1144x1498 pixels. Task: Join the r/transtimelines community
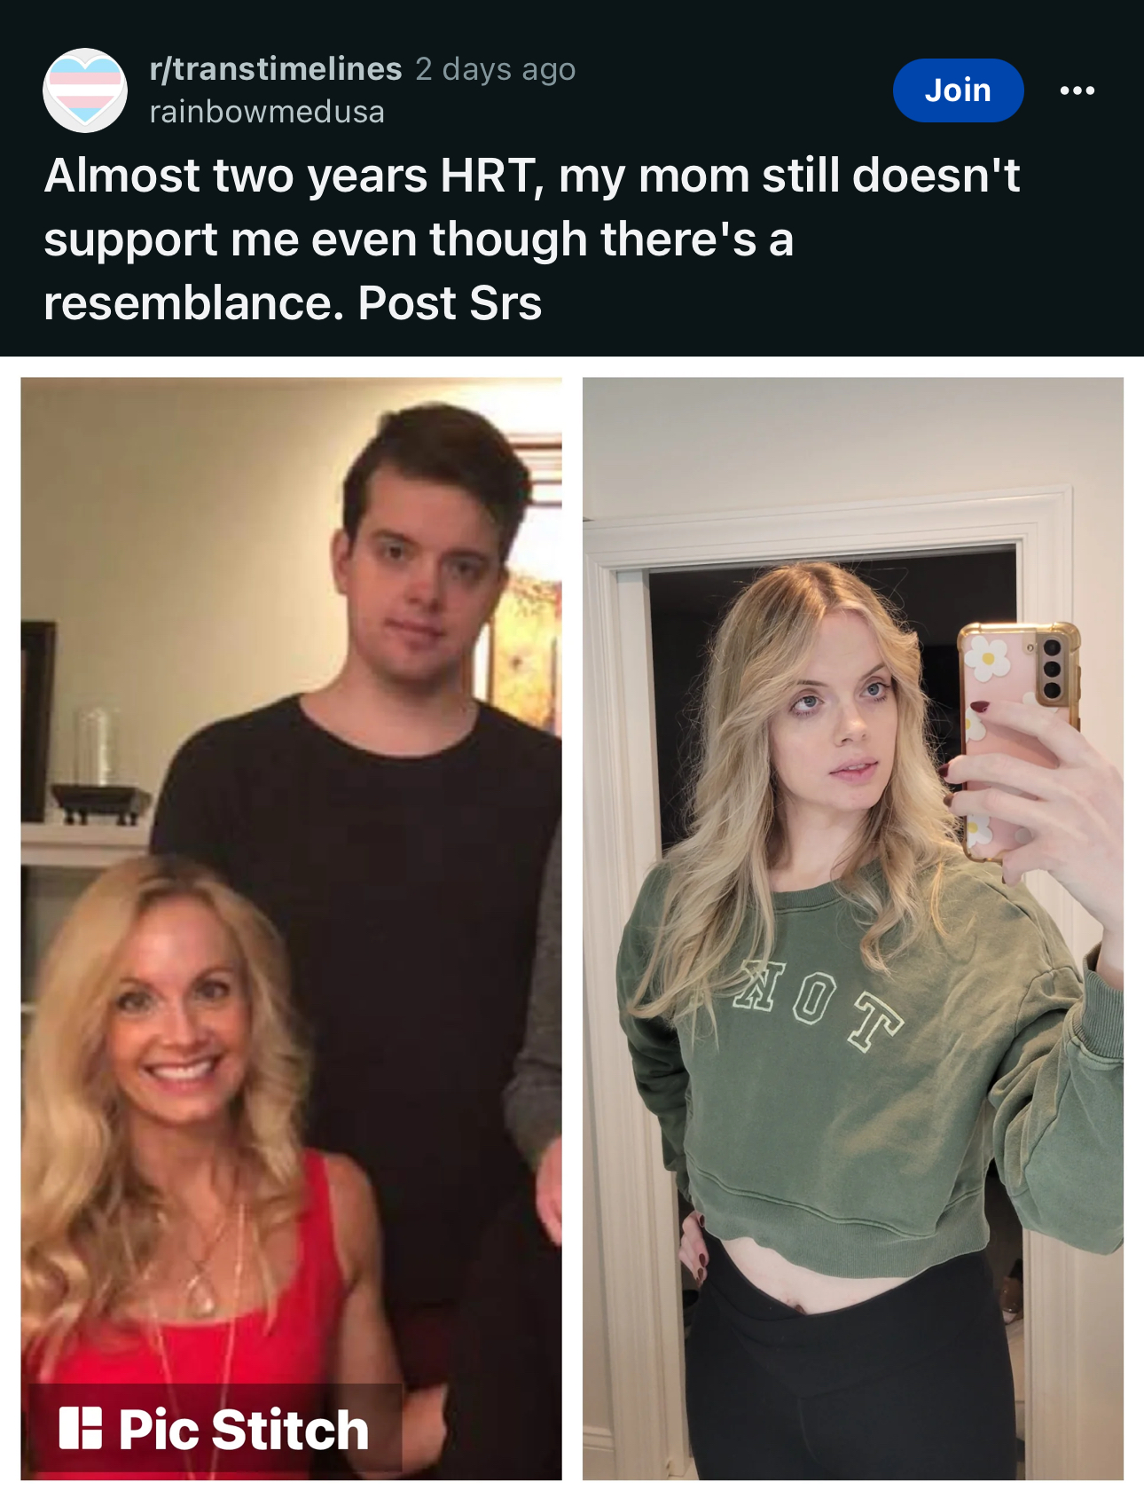(958, 90)
